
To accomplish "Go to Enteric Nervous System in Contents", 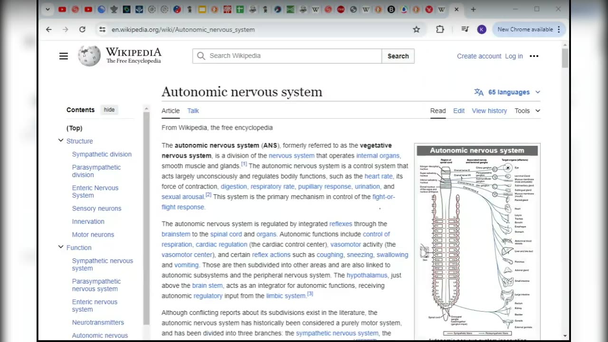I will 95,191.
